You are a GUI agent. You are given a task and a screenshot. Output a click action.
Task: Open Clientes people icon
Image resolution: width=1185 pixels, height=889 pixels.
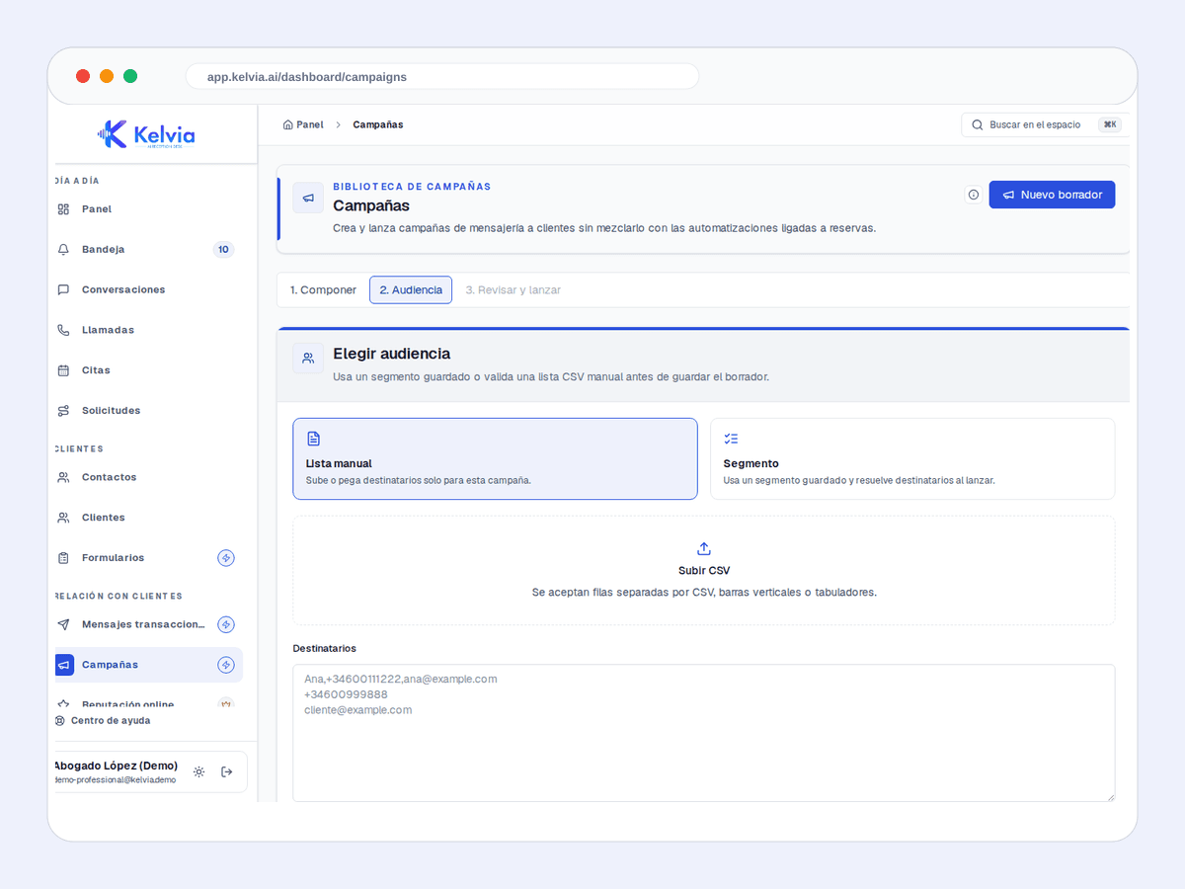click(63, 518)
